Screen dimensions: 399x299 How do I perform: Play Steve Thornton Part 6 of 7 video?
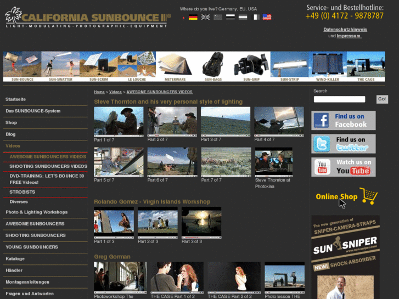172,162
